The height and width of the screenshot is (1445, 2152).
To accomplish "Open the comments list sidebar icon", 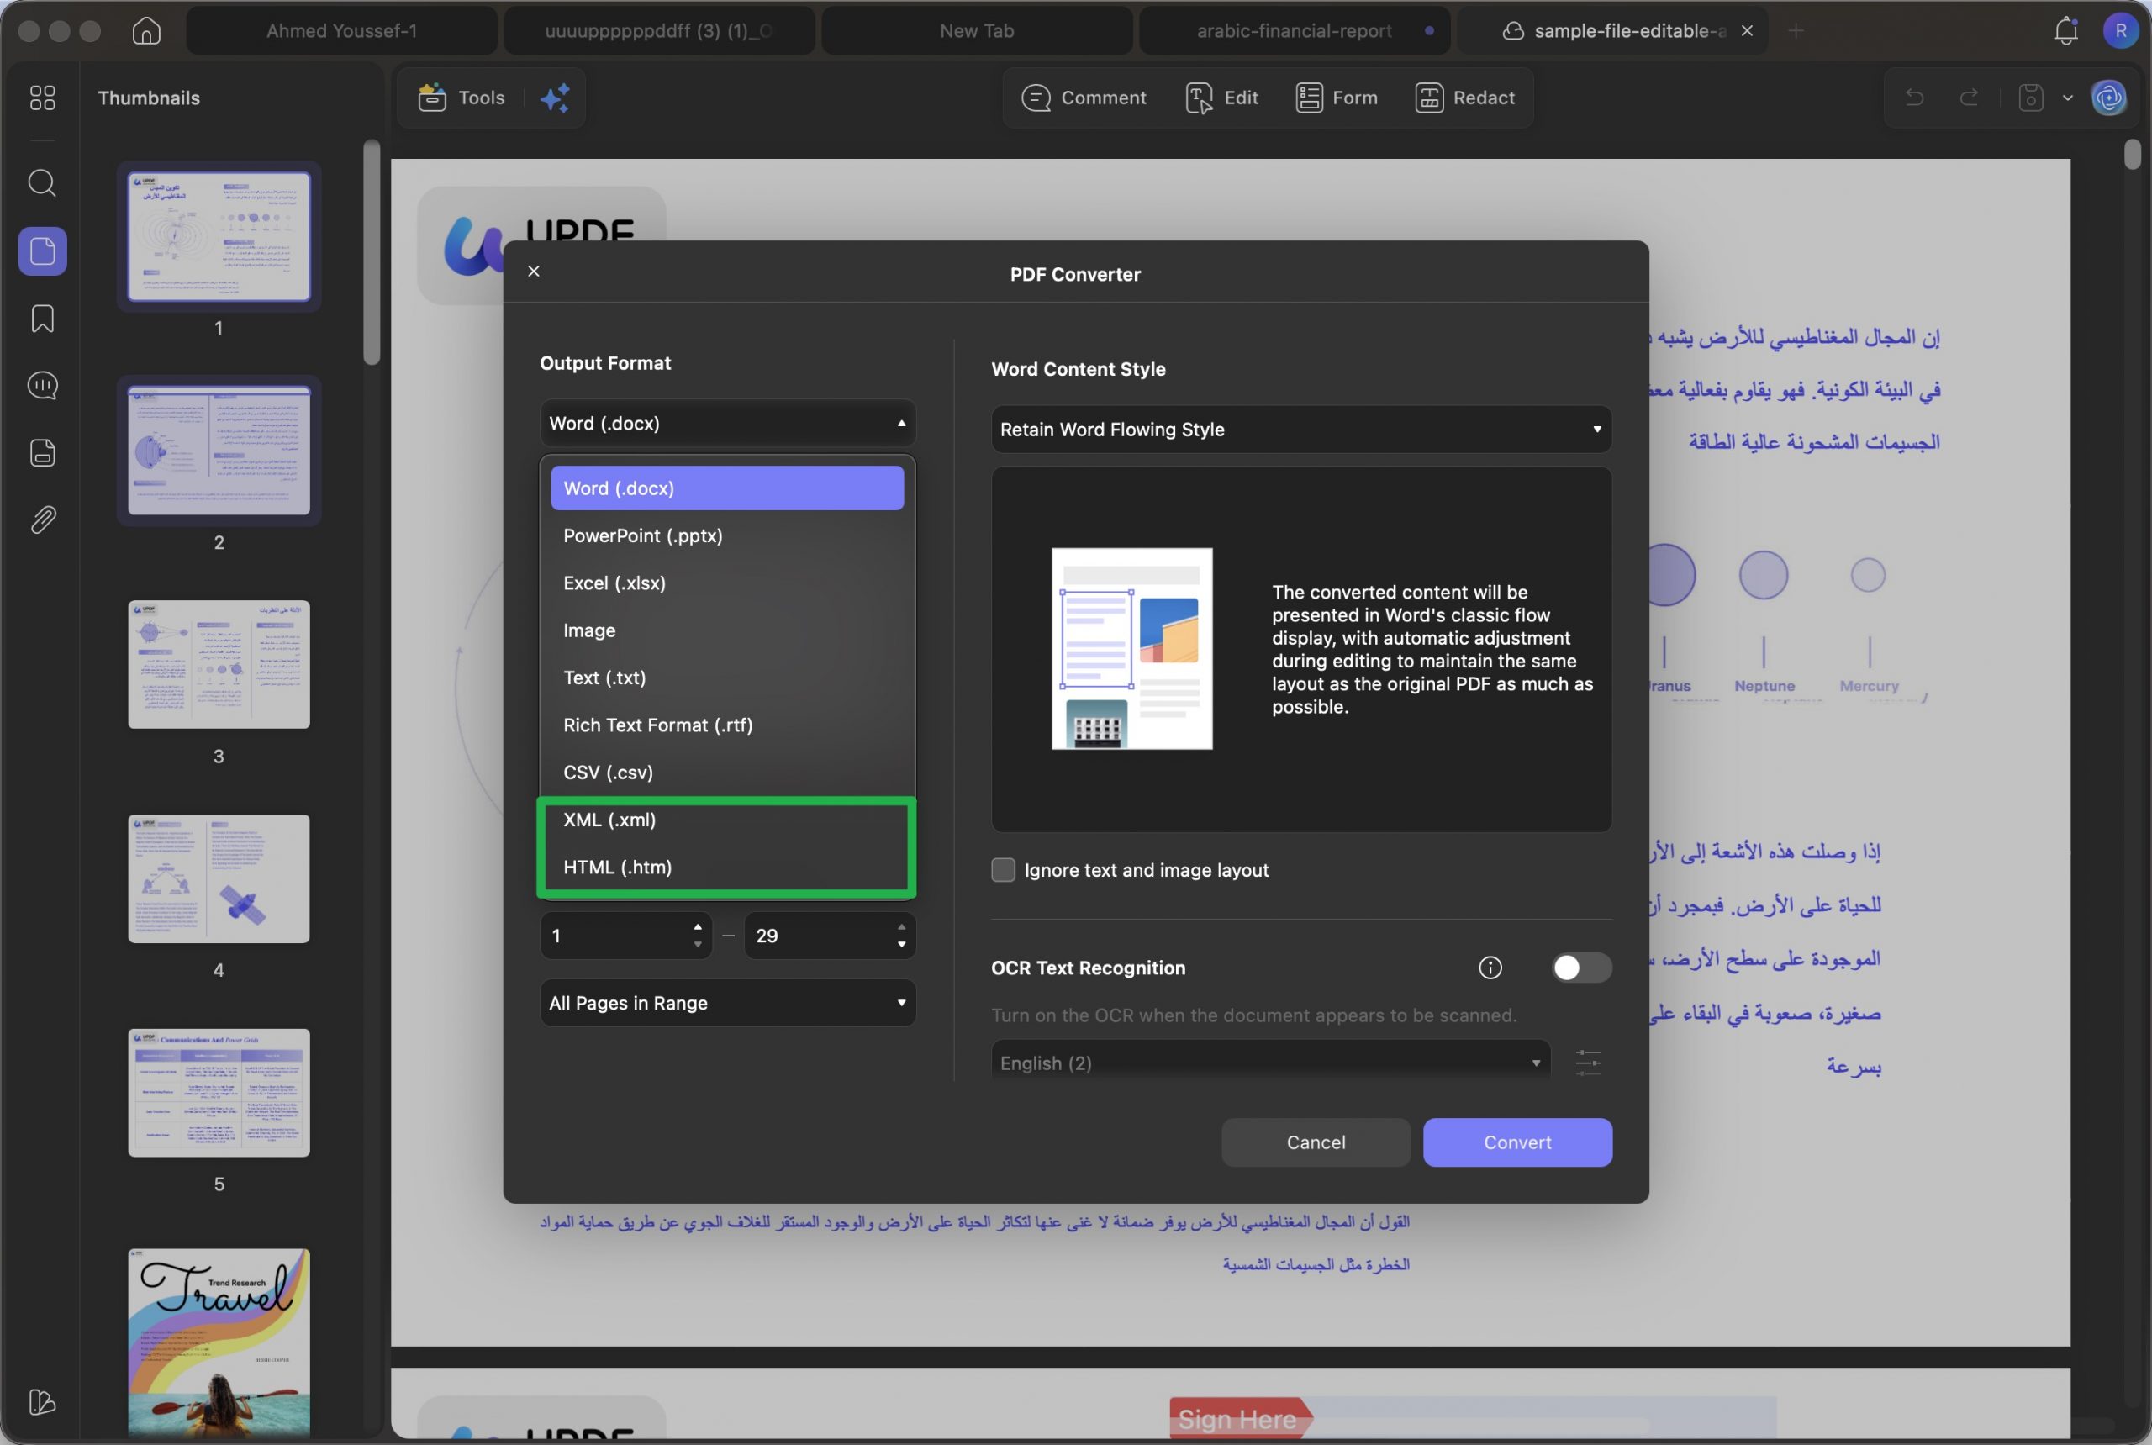I will [42, 385].
